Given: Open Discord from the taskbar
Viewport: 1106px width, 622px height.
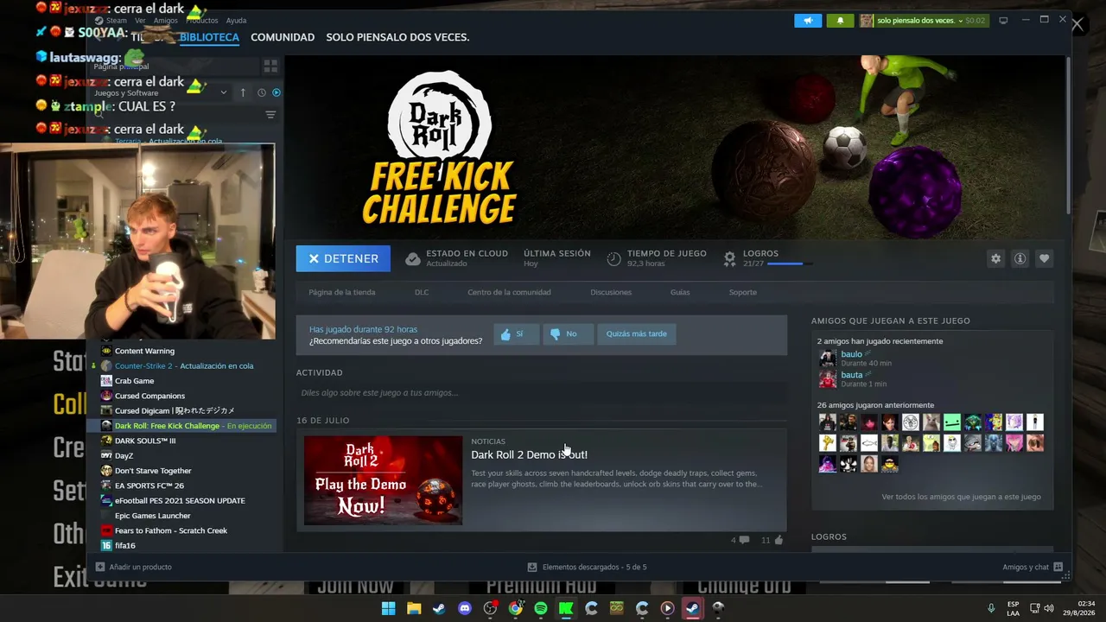Looking at the screenshot, I should point(465,608).
